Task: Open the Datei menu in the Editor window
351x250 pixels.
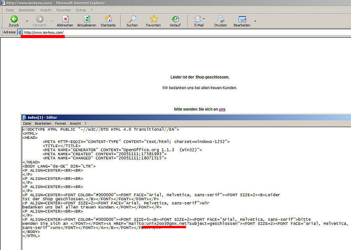Action: pyautogui.click(x=27, y=123)
